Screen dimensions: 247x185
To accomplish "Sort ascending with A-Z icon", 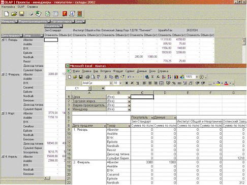I will coord(164,77).
